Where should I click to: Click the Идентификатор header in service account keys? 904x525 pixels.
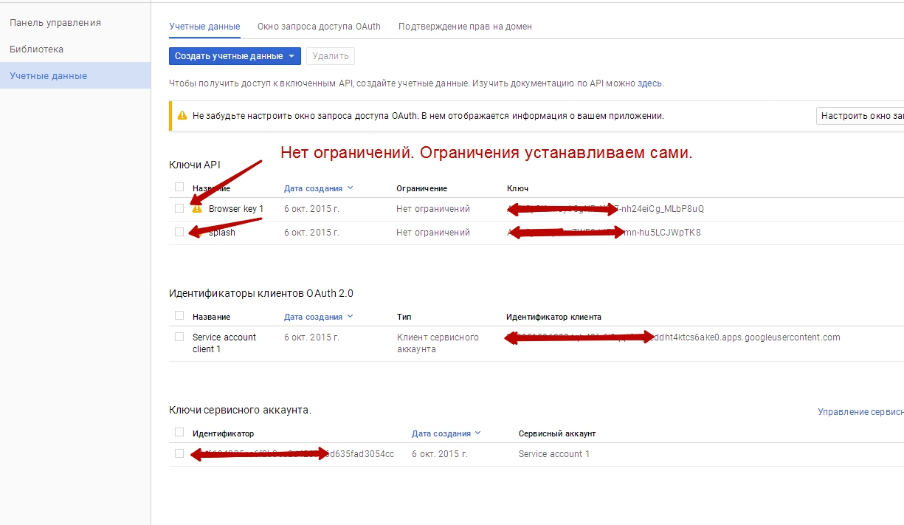223,433
